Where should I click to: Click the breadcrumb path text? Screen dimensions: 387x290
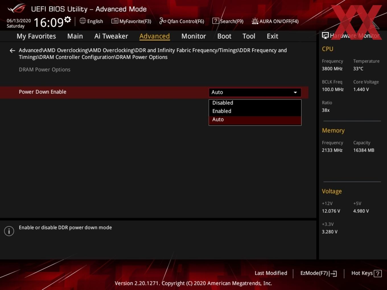[x=153, y=54]
